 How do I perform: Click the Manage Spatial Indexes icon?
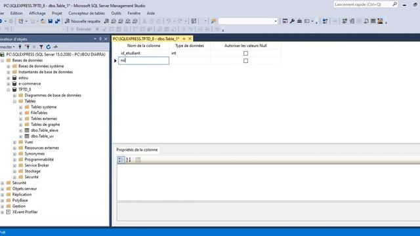pos(380,21)
